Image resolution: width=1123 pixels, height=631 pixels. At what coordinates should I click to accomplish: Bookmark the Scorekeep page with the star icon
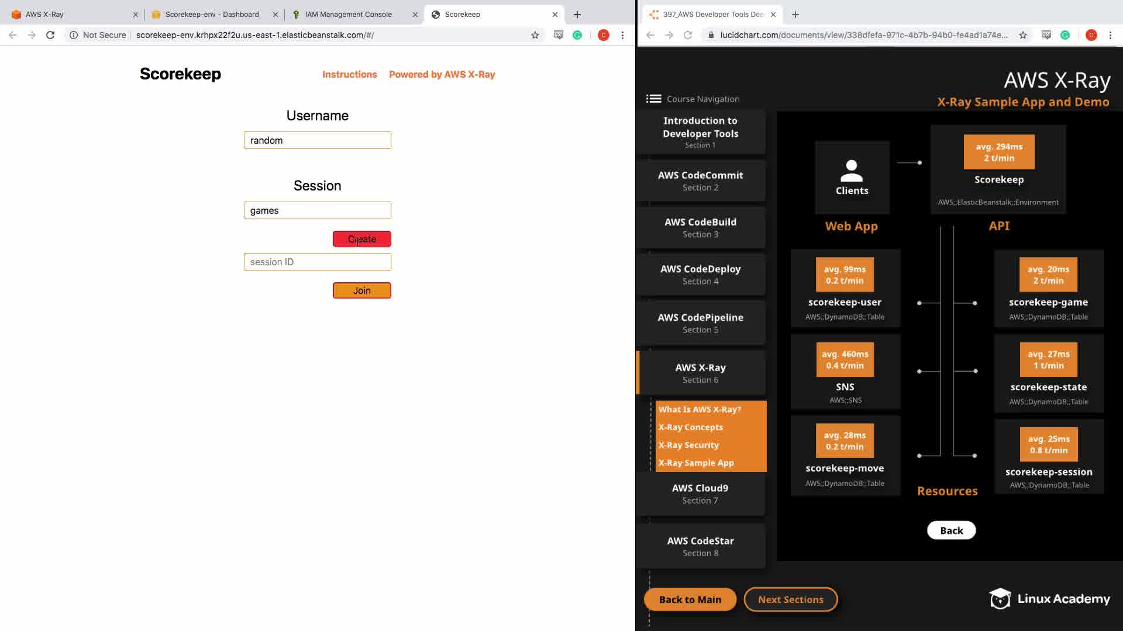click(x=535, y=35)
